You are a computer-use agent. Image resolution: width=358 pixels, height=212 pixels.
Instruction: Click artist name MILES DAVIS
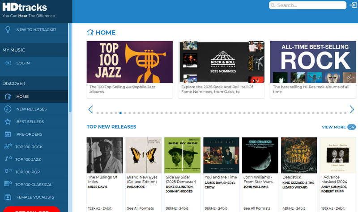click(x=98, y=187)
